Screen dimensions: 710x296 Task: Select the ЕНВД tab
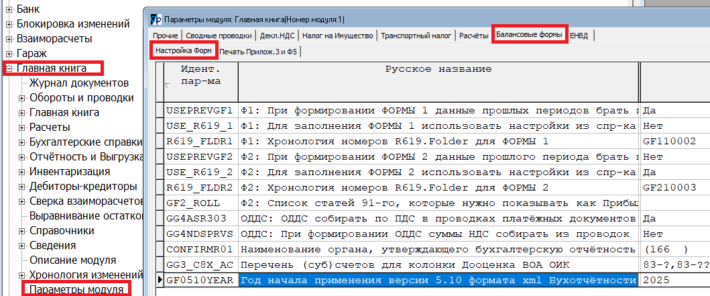click(x=579, y=36)
